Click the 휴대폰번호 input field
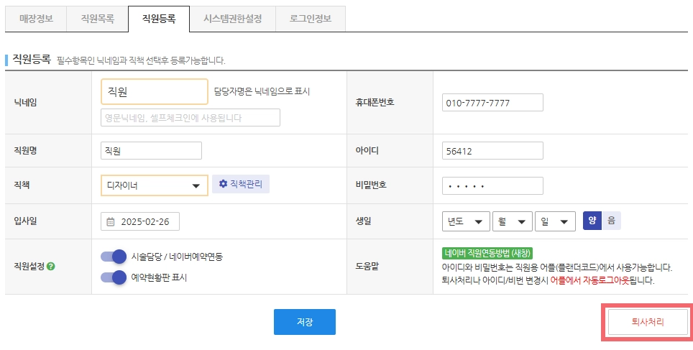 492,103
